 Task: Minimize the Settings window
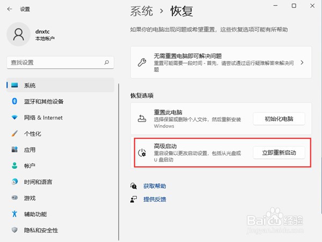[275, 6]
